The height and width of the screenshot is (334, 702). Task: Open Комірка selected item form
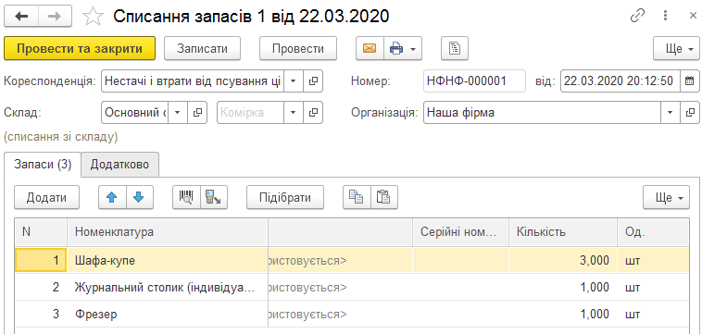pyautogui.click(x=313, y=113)
